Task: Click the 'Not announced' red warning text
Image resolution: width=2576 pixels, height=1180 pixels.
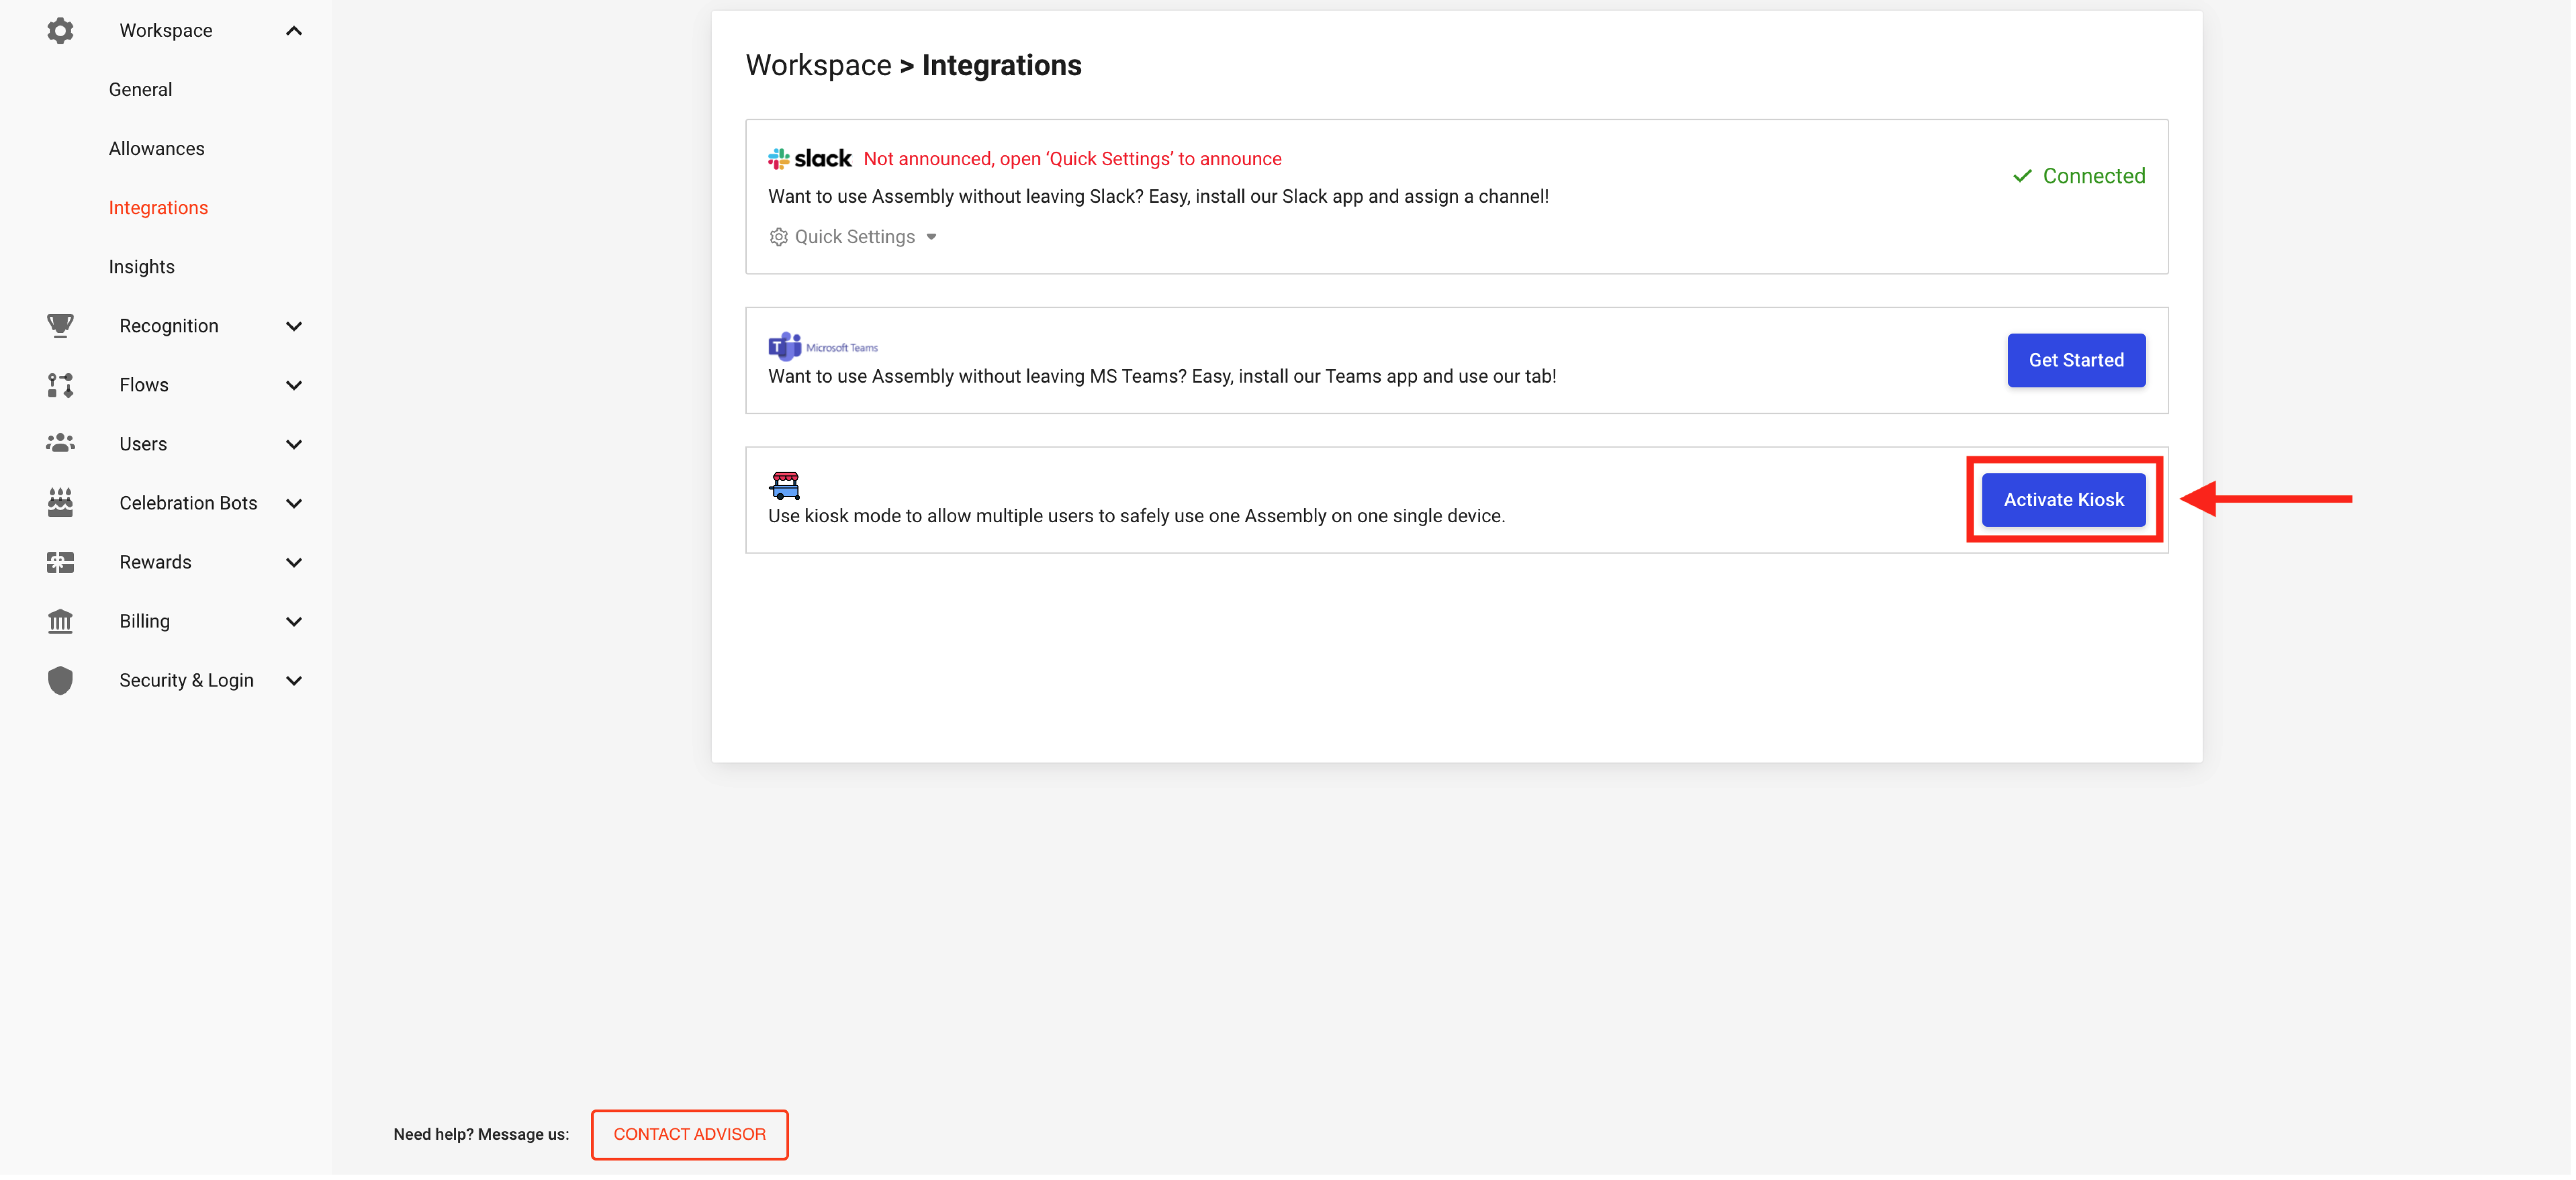Action: coord(1072,159)
